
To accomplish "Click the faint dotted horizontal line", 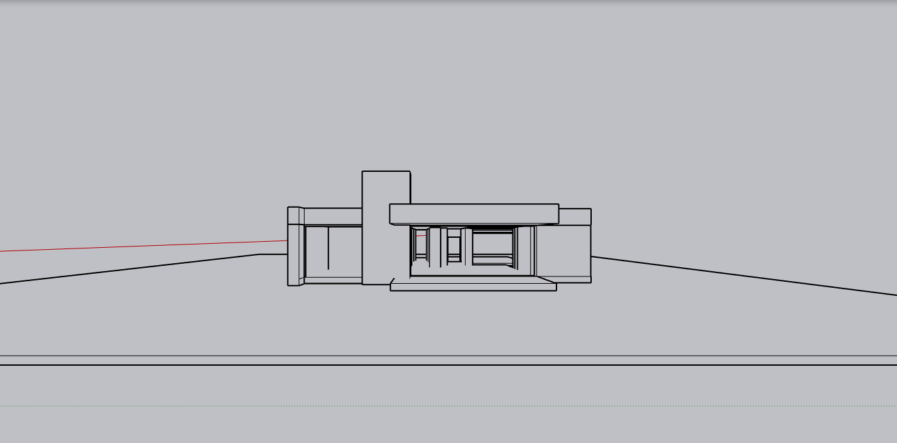I will pos(448,406).
